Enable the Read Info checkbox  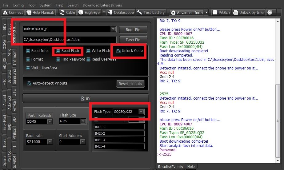click(x=28, y=51)
